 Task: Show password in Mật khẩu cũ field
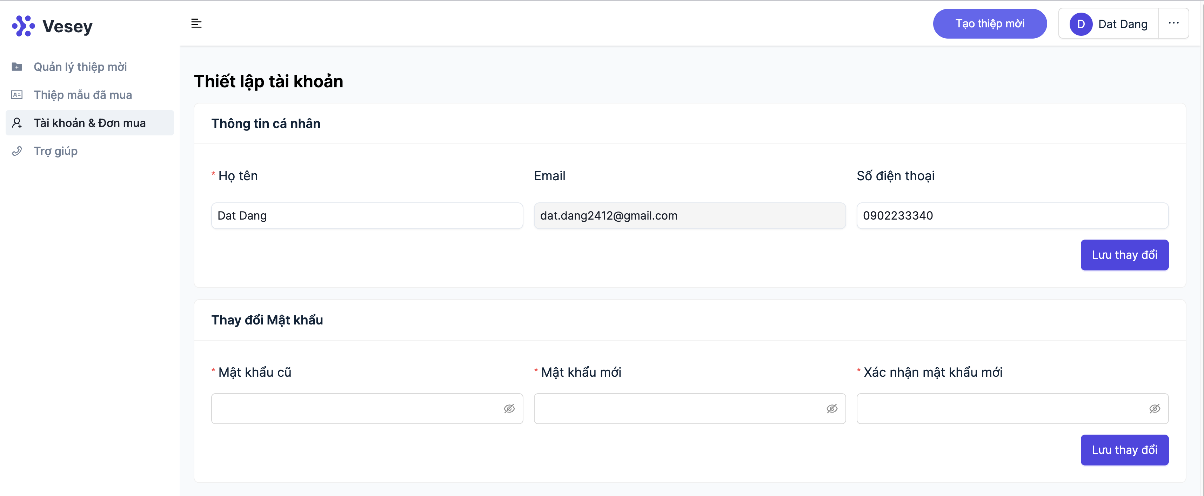[x=509, y=409]
